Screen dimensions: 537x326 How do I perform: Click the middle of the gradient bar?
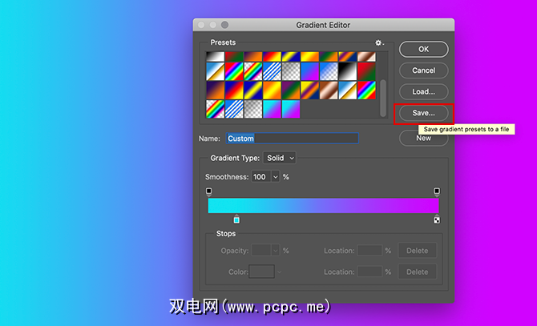323,206
